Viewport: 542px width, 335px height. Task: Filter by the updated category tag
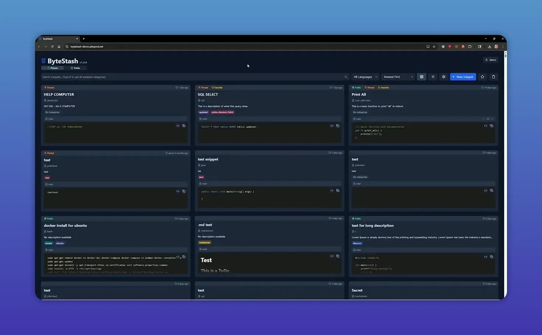click(204, 112)
